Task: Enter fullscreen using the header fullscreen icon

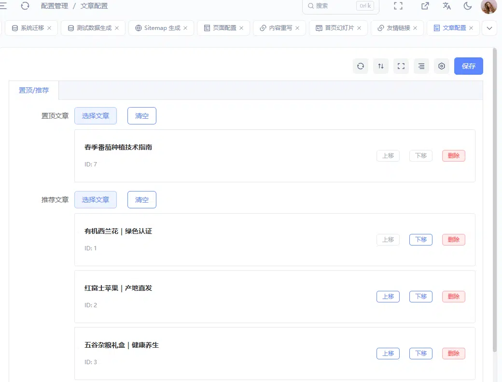Action: [398, 6]
